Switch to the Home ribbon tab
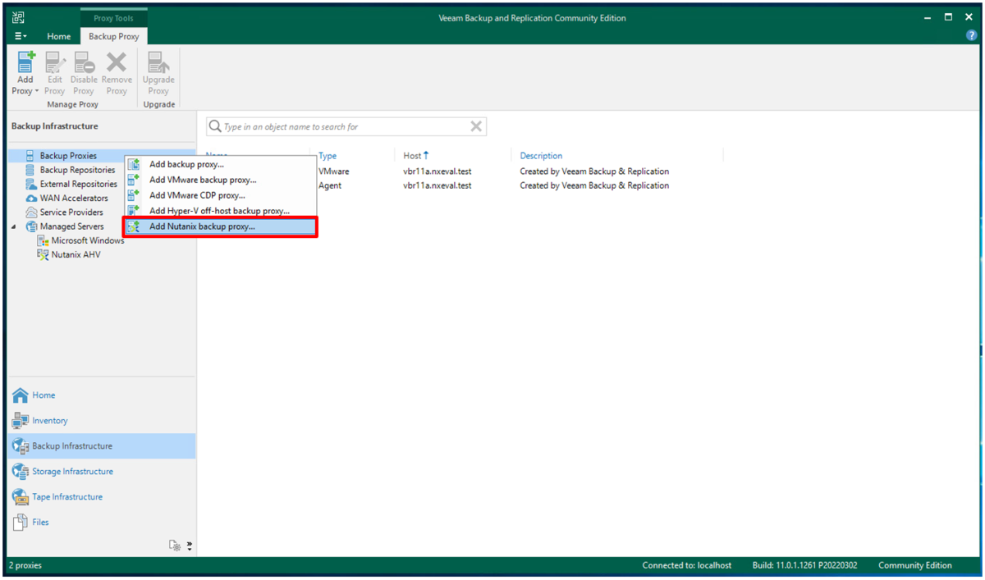The width and height of the screenshot is (985, 580). [58, 36]
